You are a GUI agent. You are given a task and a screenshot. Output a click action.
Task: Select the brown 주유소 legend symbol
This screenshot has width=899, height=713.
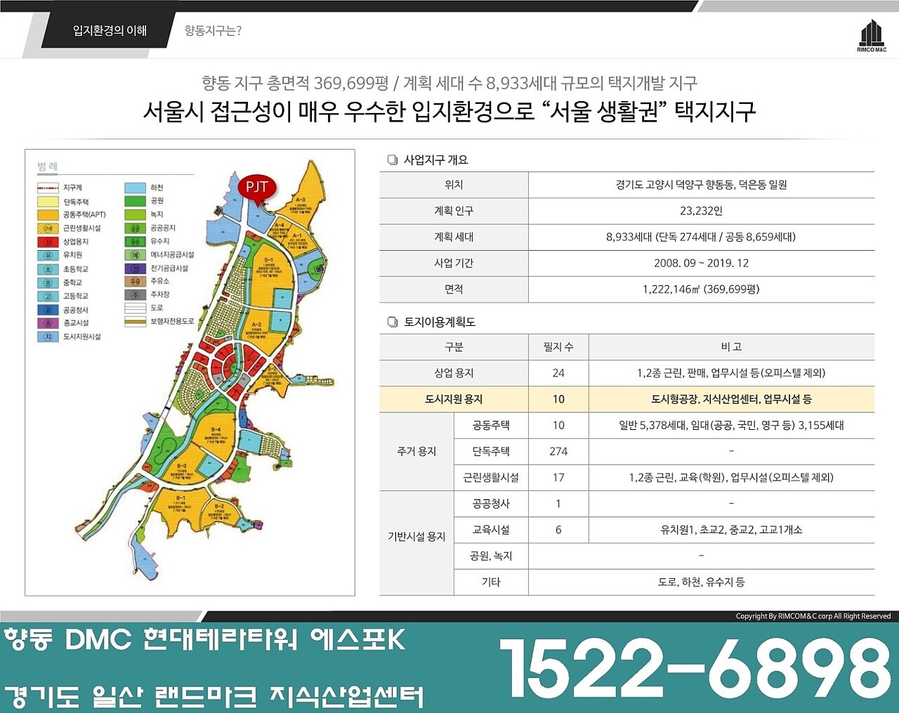tap(135, 281)
